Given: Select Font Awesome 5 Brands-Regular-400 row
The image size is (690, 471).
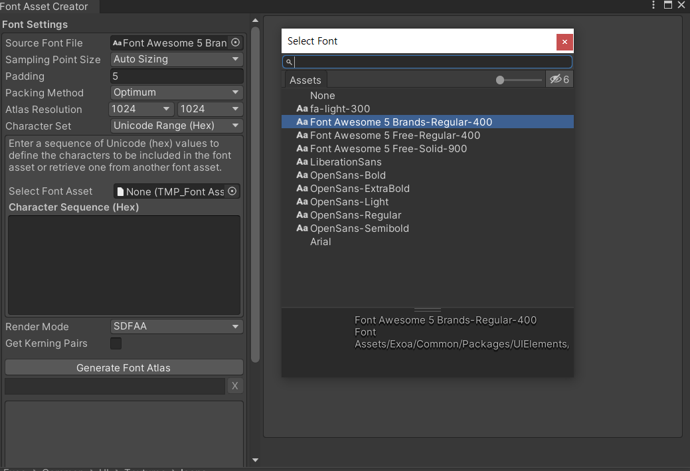Looking at the screenshot, I should click(x=427, y=122).
